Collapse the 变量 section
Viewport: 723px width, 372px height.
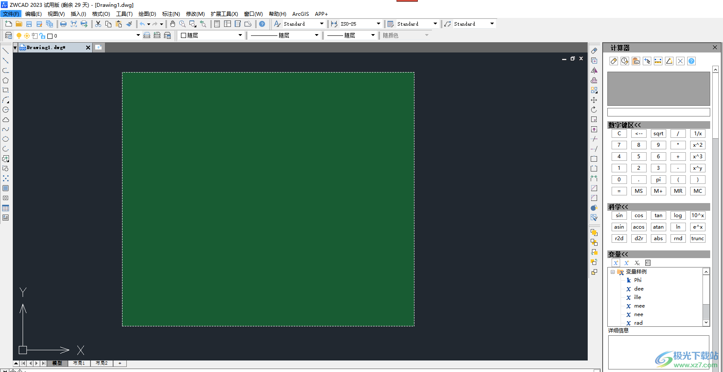[659, 254]
